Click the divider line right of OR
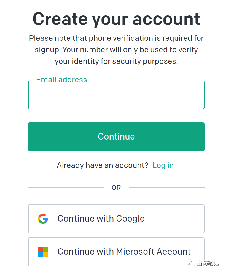The height and width of the screenshot is (273, 226). click(x=166, y=188)
